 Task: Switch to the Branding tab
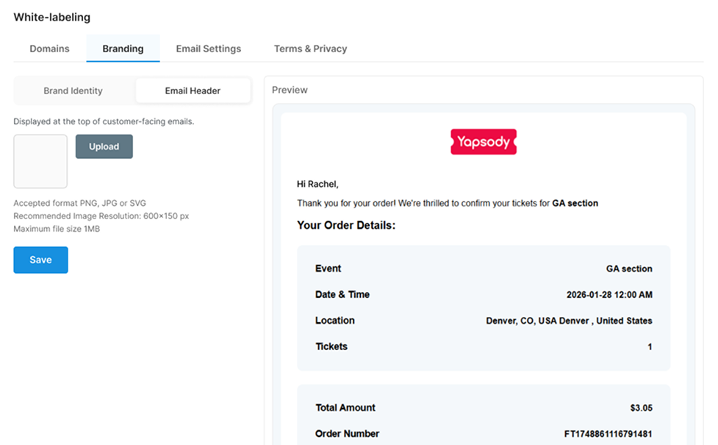123,49
